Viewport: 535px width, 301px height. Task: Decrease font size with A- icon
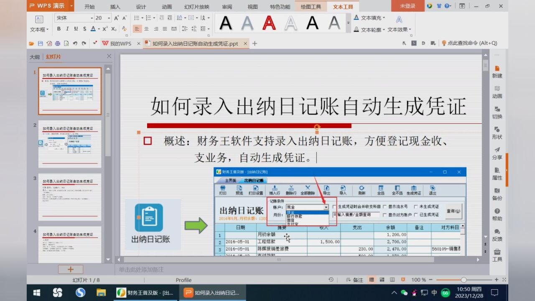pyautogui.click(x=125, y=18)
